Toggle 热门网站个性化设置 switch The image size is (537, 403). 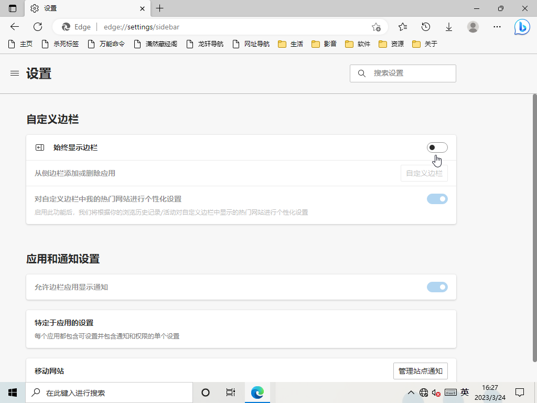pos(437,199)
